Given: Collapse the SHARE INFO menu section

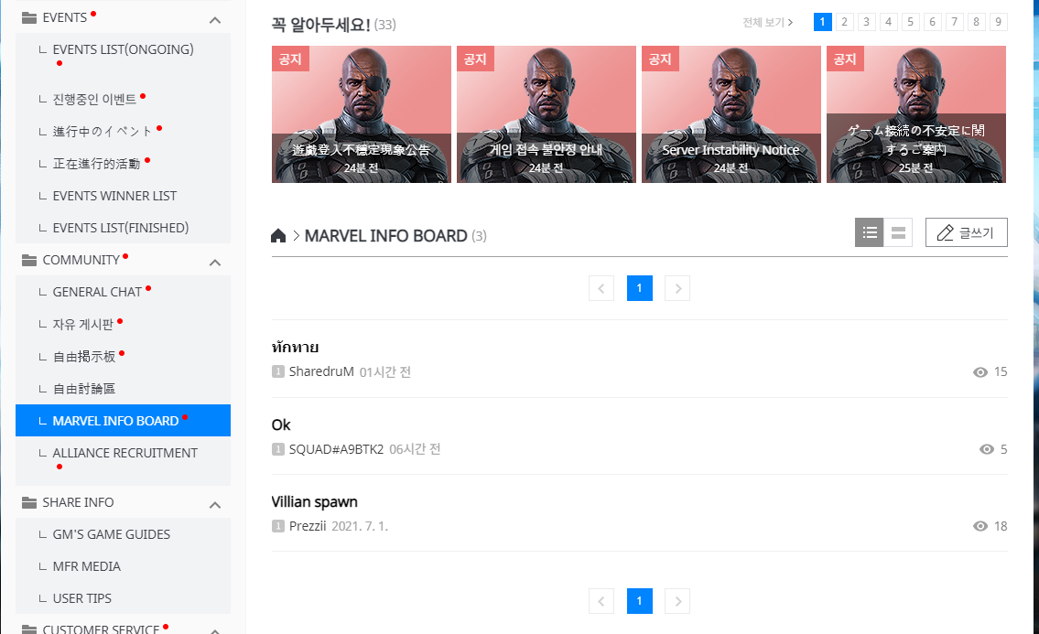Looking at the screenshot, I should [215, 506].
